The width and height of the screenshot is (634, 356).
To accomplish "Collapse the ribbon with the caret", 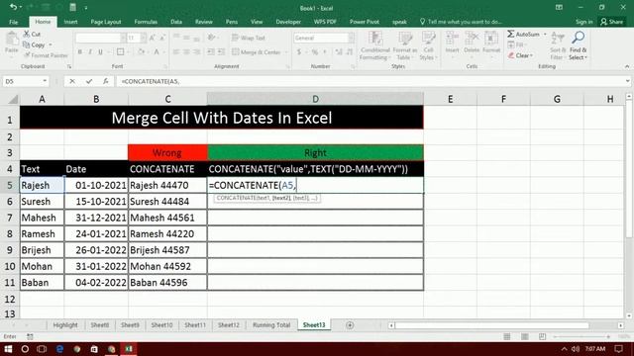I will tap(627, 66).
